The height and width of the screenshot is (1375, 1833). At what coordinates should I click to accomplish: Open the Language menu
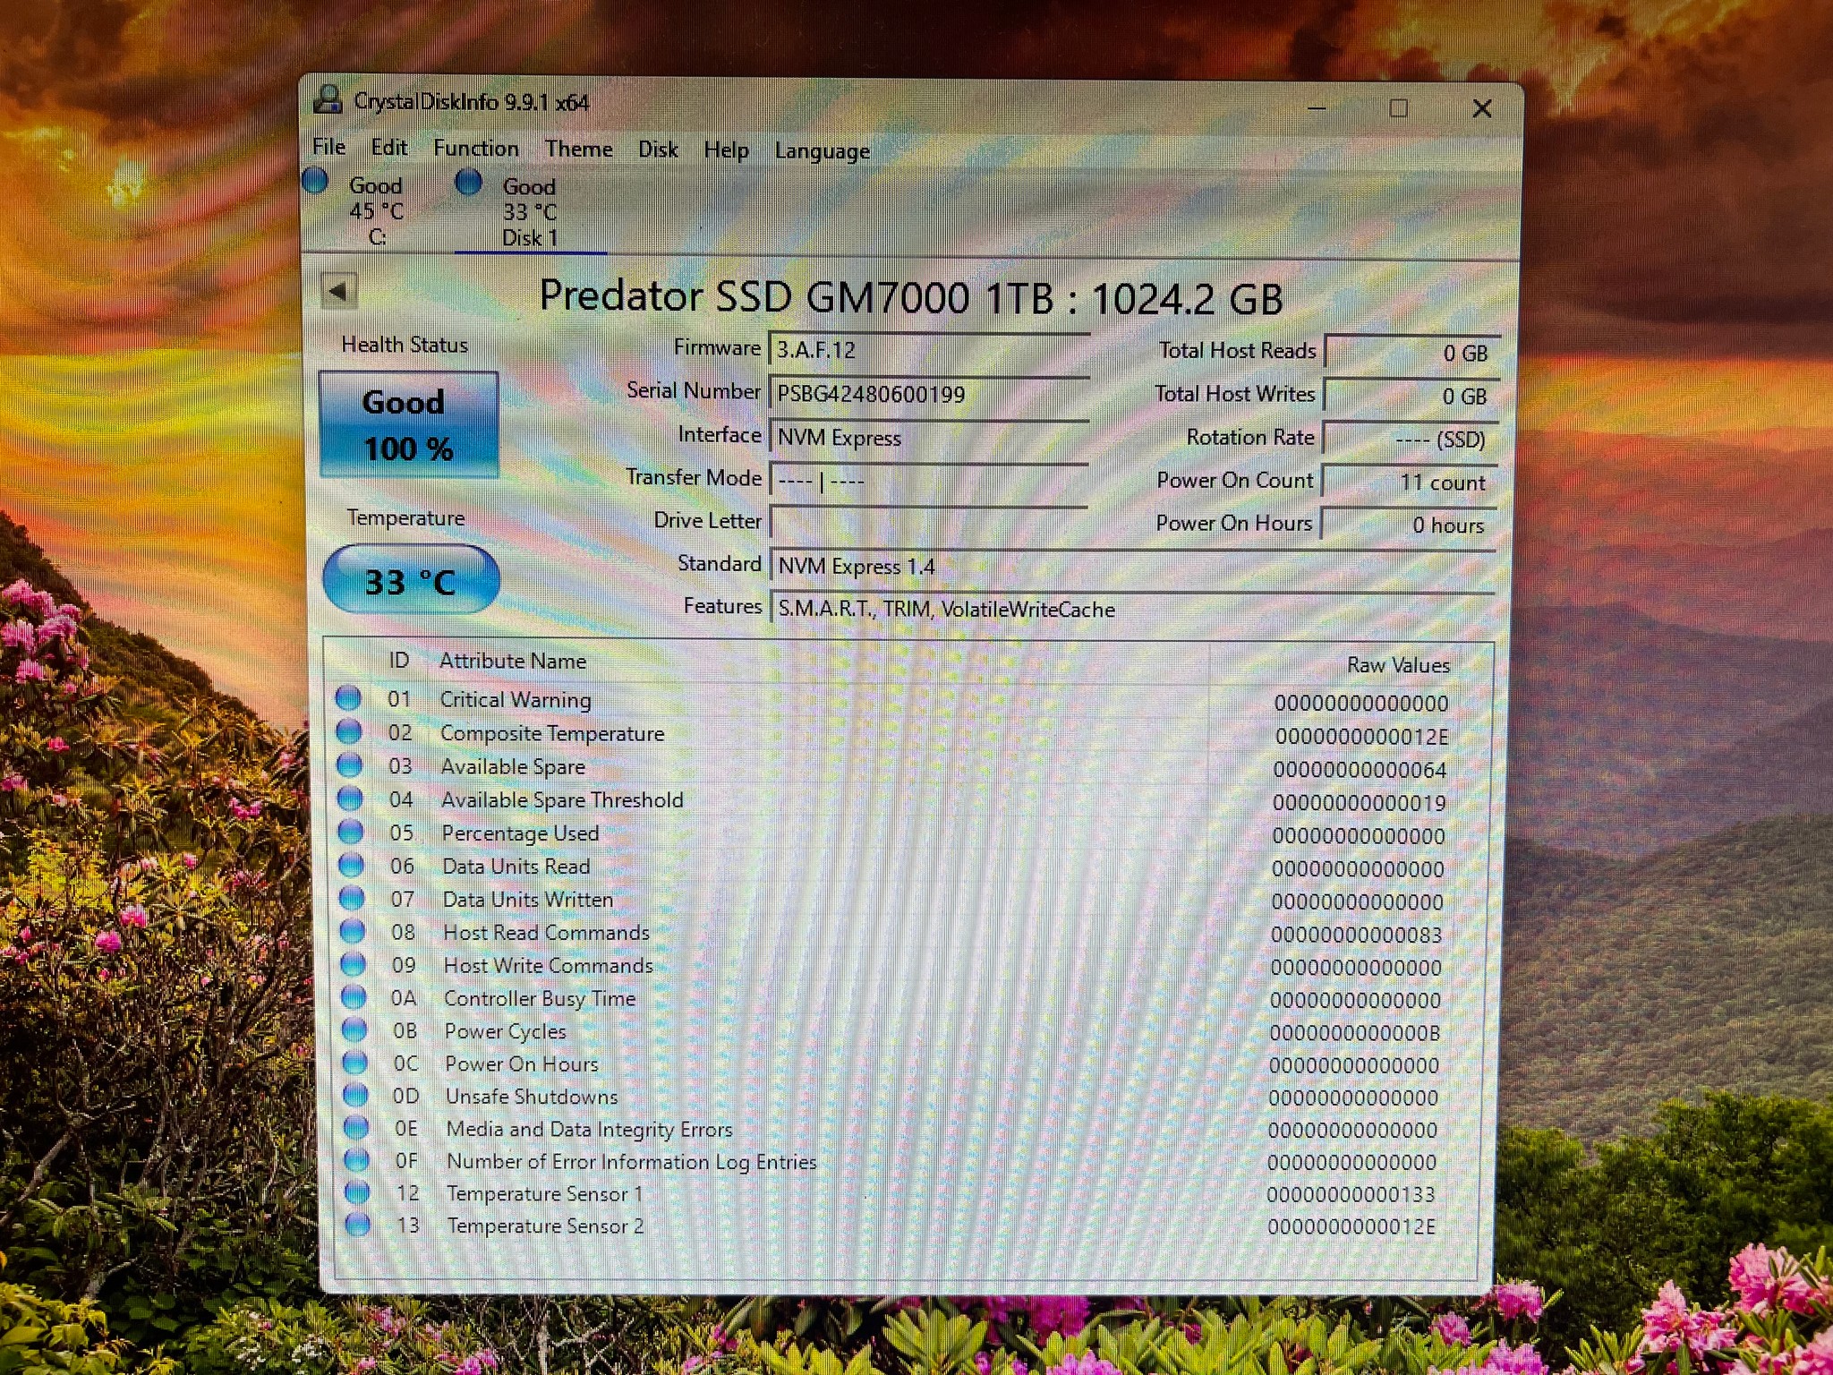[x=823, y=151]
